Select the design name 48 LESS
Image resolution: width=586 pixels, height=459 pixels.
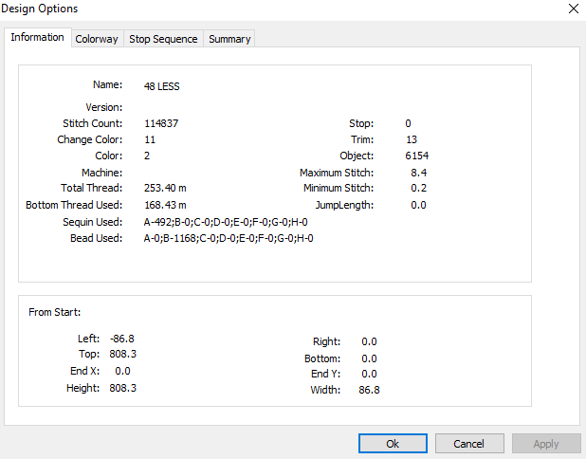point(162,86)
